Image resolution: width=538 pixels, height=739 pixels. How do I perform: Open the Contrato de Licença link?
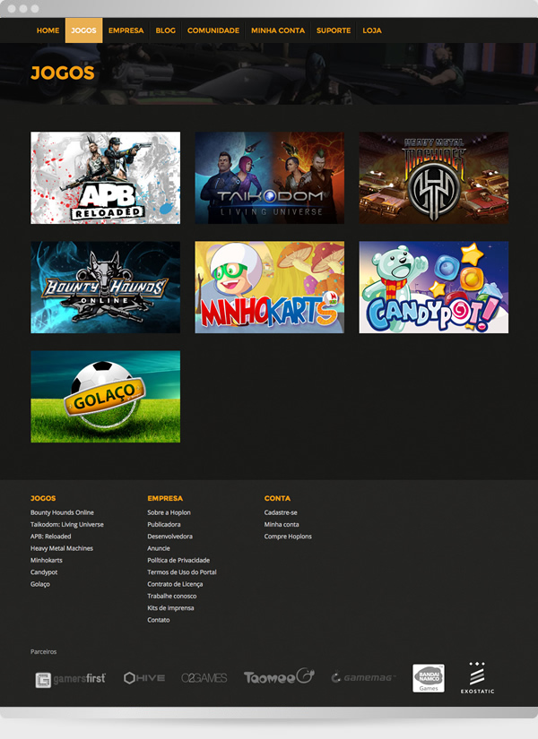(175, 584)
